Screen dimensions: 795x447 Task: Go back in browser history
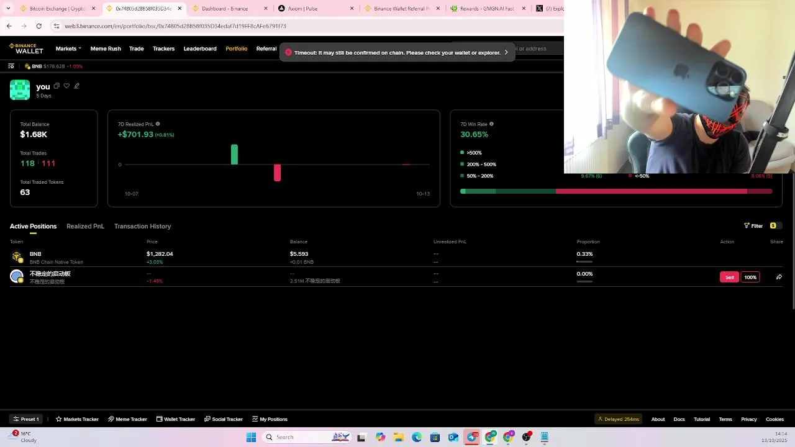click(x=9, y=26)
